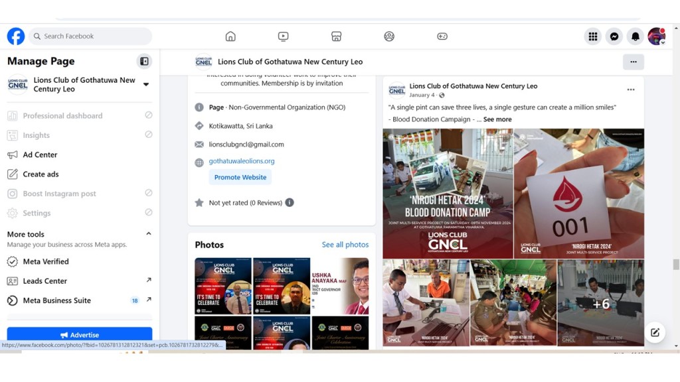This screenshot has width=680, height=382.
Task: Open Messenger chats icon
Action: (x=614, y=36)
